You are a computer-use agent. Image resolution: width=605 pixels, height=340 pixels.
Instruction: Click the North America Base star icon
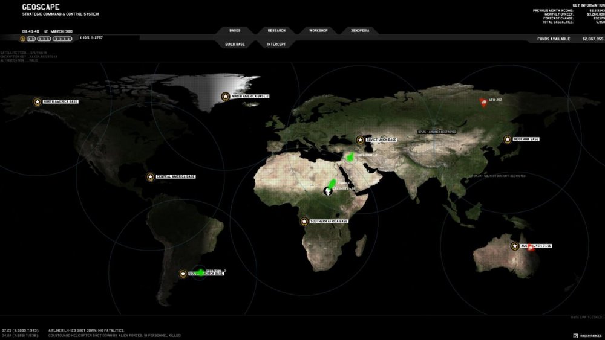(37, 101)
